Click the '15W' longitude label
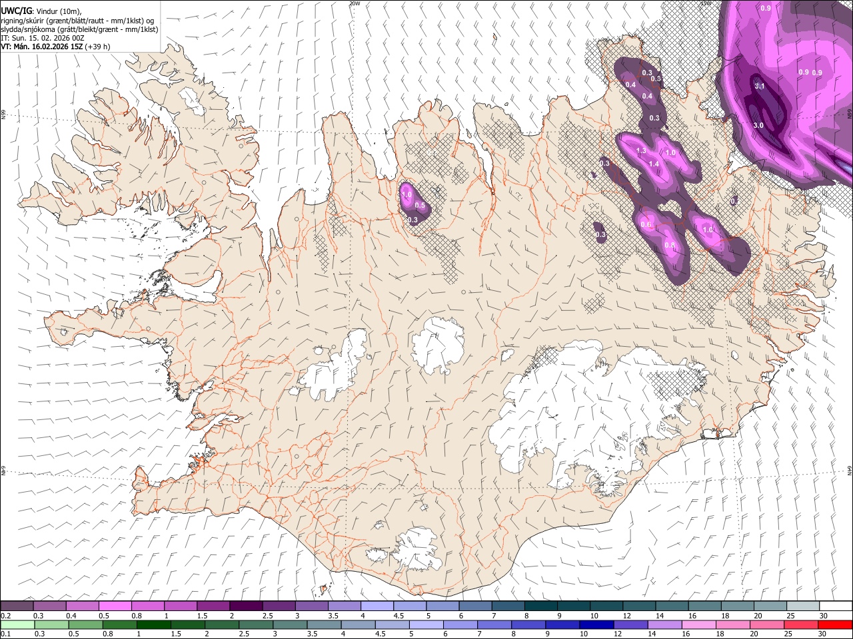The width and height of the screenshot is (853, 639). coord(706,3)
